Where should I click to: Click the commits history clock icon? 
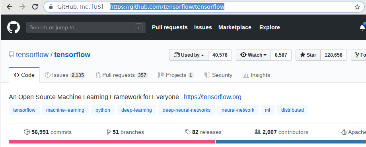tap(27, 132)
